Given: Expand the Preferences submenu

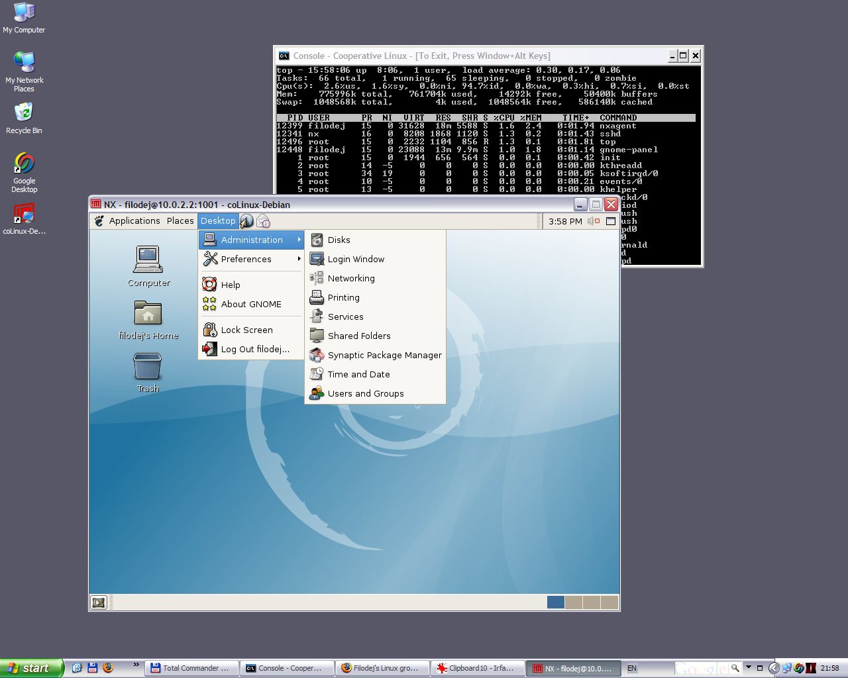Looking at the screenshot, I should pos(252,259).
